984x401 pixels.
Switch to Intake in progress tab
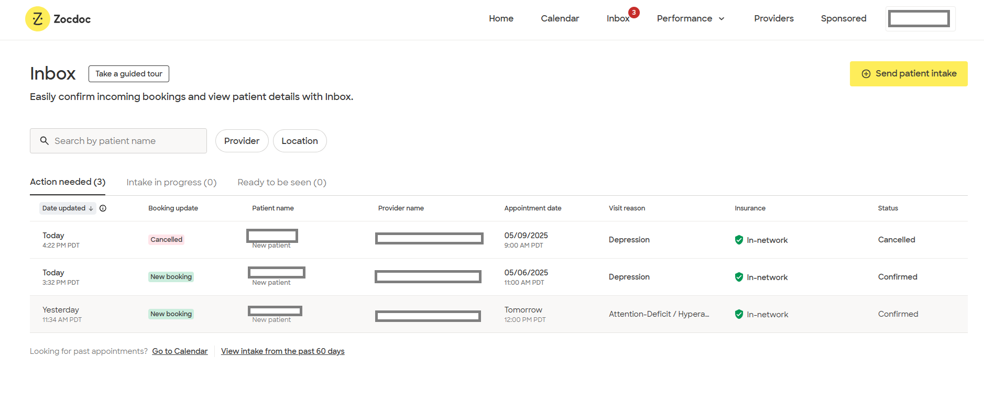tap(171, 182)
